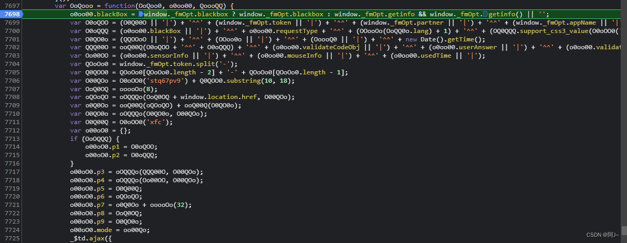The width and height of the screenshot is (627, 243).
Task: Click the if (OoOQQQ) condition
Action: point(95,139)
